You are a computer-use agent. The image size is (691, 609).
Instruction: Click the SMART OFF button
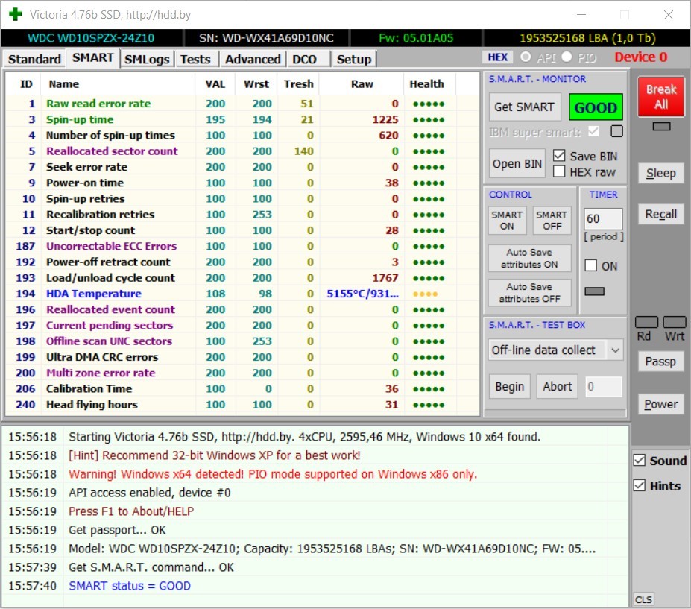tap(552, 221)
